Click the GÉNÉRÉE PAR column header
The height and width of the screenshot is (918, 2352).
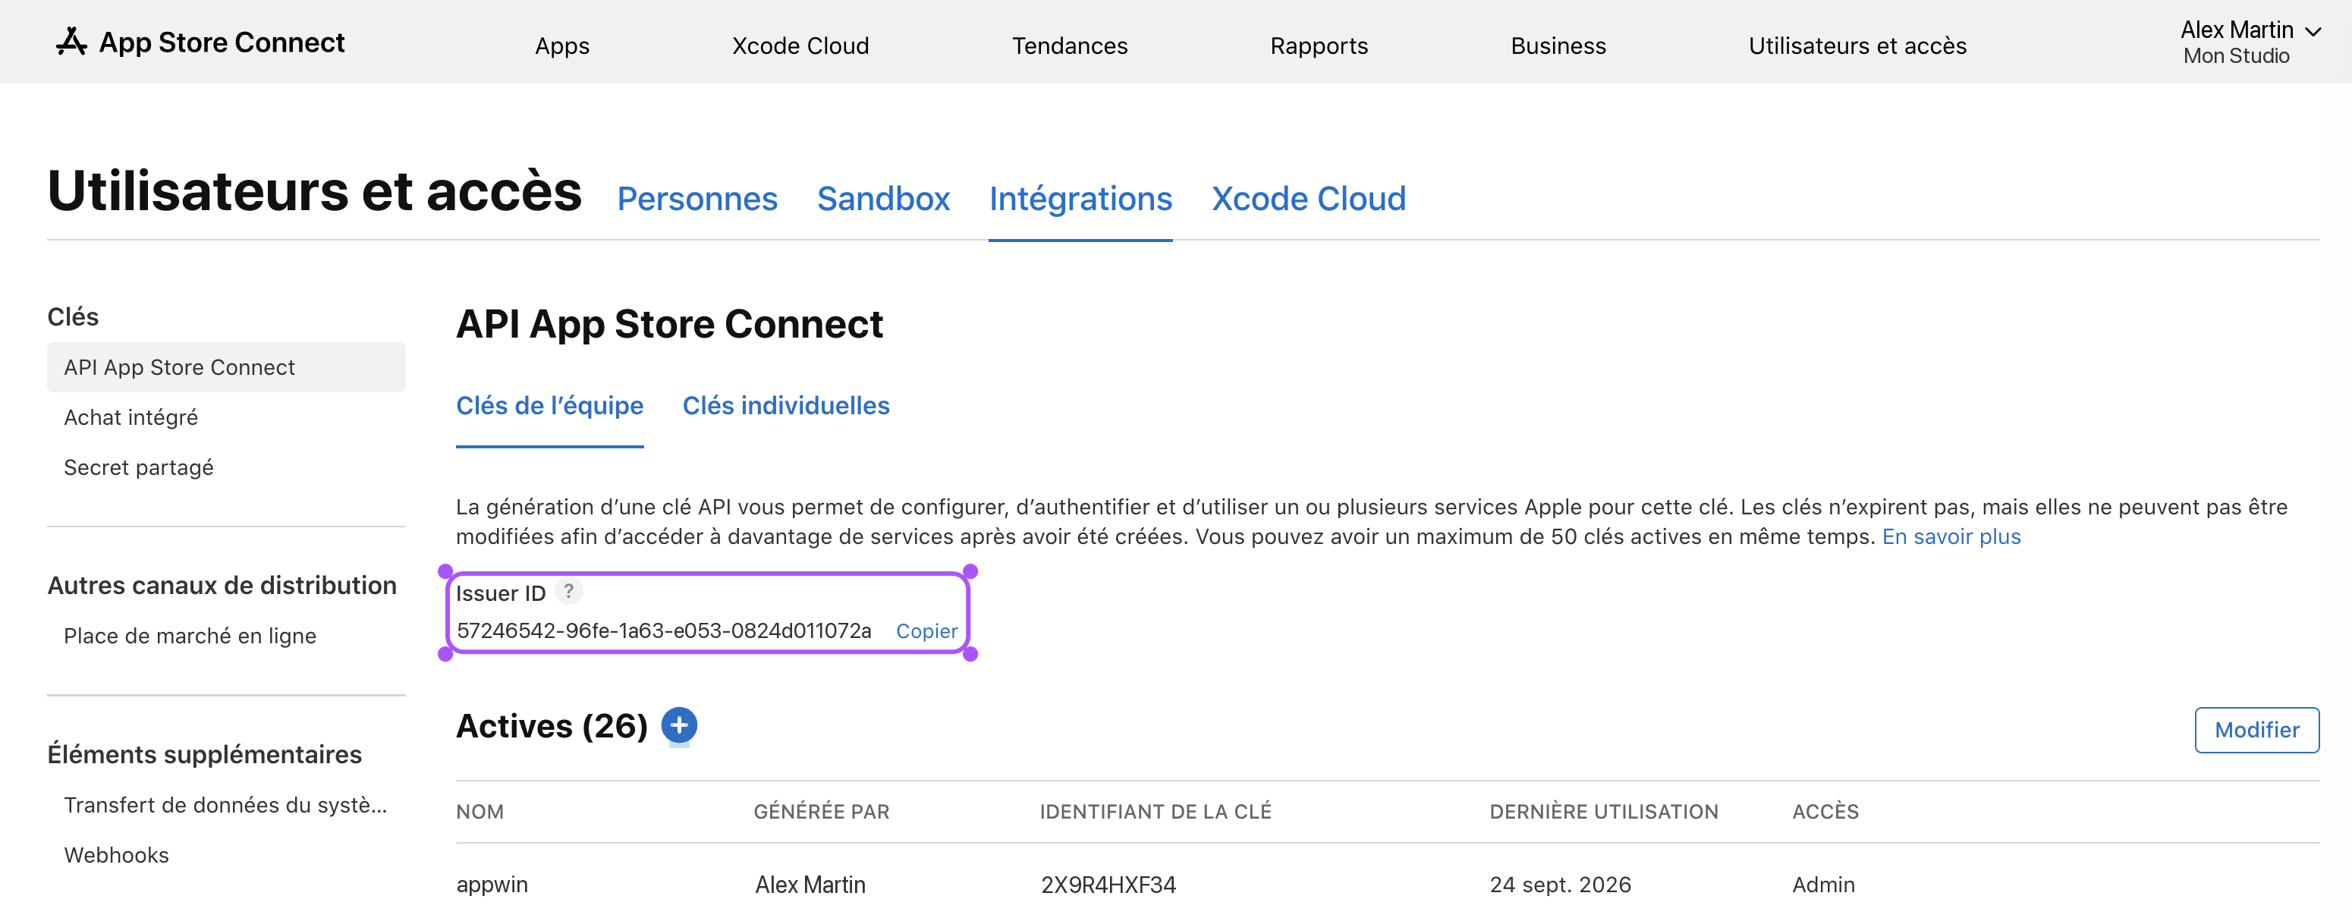coord(822,812)
